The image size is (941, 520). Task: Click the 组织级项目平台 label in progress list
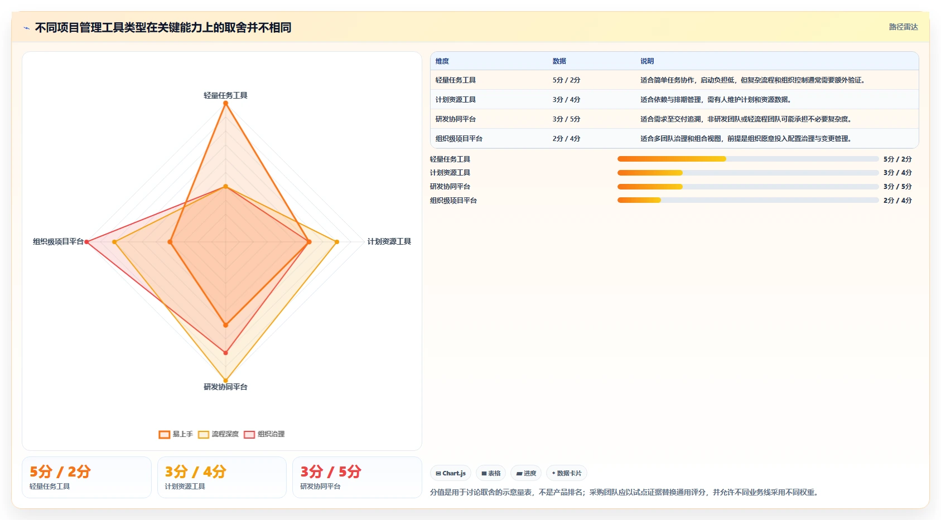point(453,201)
